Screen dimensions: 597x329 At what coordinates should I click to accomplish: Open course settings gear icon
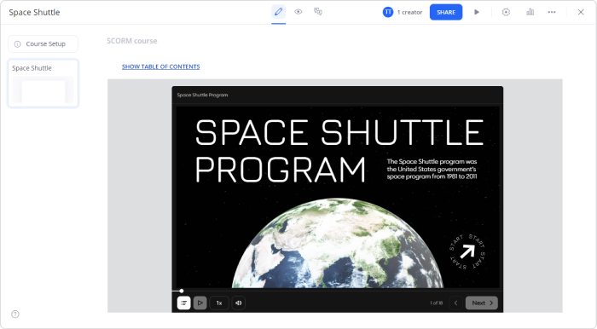click(506, 12)
